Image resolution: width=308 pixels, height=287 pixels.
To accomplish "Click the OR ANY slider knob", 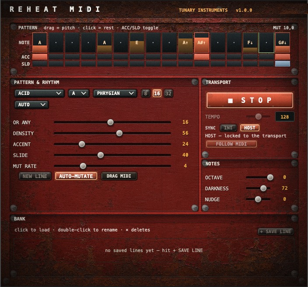I will point(110,122).
